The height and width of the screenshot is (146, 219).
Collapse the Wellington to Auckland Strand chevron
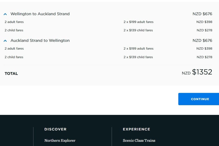pos(5,14)
